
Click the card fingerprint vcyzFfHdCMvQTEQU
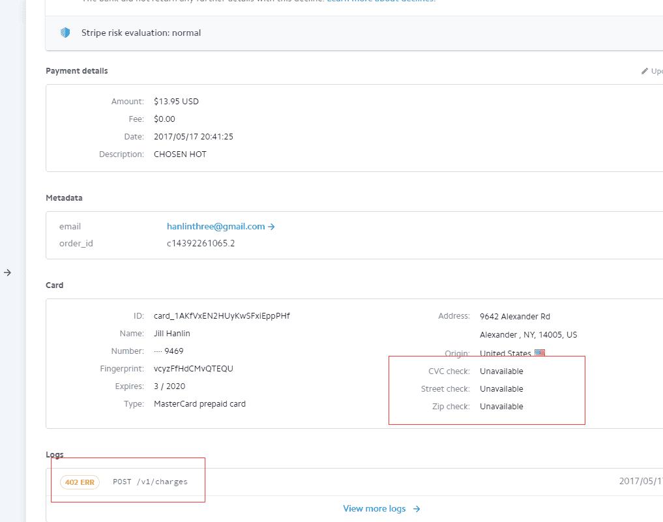click(193, 369)
